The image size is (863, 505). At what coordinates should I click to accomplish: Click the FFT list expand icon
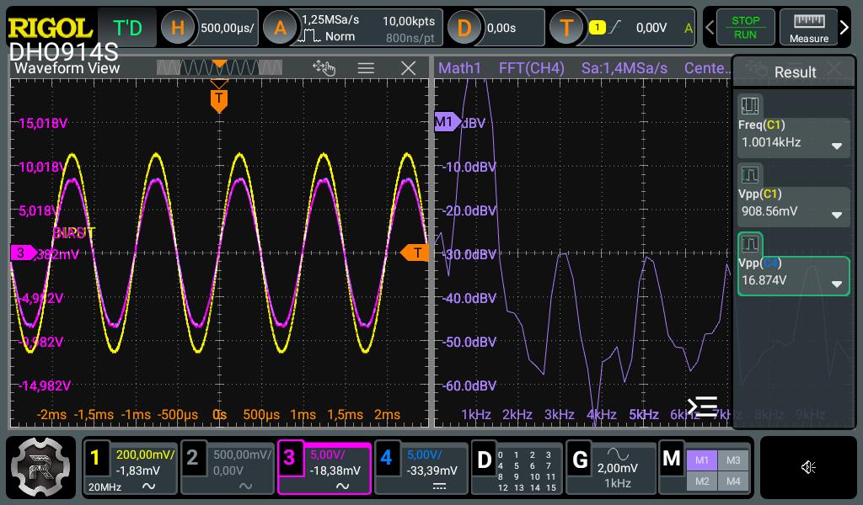click(x=702, y=407)
